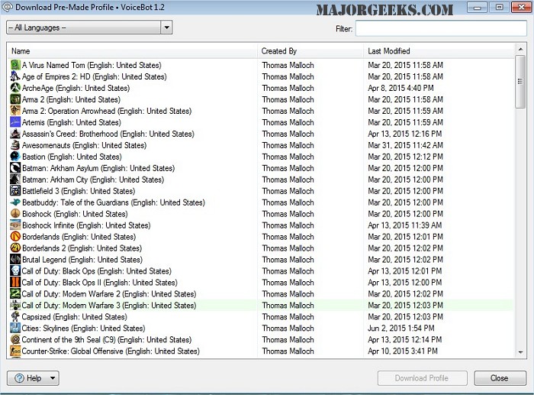This screenshot has height=395, width=534.
Task: Click the date Jun 2, 2015 1:54 PM
Action: tap(400, 328)
